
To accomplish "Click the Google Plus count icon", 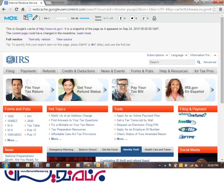I will coord(143,18).
